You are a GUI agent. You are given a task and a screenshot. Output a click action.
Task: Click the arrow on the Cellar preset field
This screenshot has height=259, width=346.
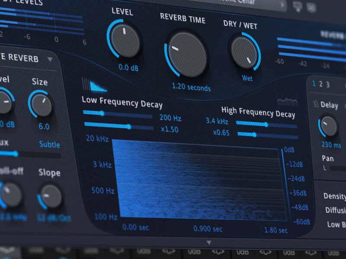[282, 5]
